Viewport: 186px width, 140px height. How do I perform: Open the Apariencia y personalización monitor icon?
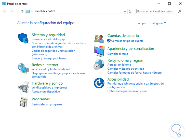pos(99,51)
